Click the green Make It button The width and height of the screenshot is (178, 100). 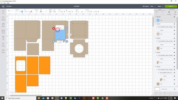point(171,6)
